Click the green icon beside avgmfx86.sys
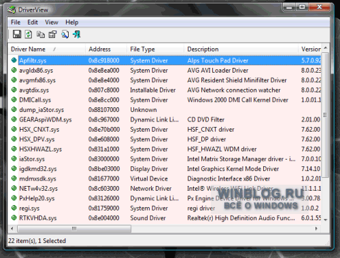Image resolution: width=340 pixels, height=258 pixels. tap(14, 80)
